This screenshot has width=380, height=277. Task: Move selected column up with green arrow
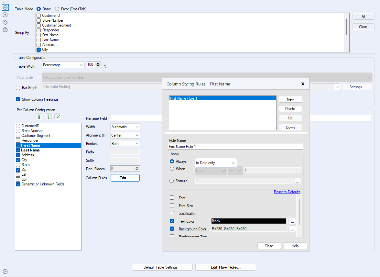pyautogui.click(x=39, y=117)
